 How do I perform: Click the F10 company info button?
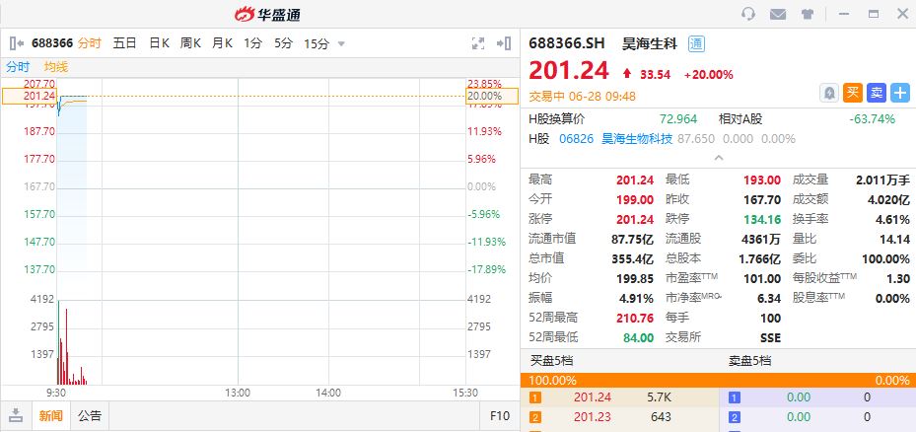(500, 415)
